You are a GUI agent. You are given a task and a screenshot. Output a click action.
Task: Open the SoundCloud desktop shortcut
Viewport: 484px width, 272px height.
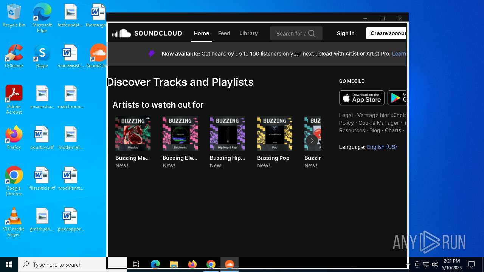pyautogui.click(x=98, y=56)
